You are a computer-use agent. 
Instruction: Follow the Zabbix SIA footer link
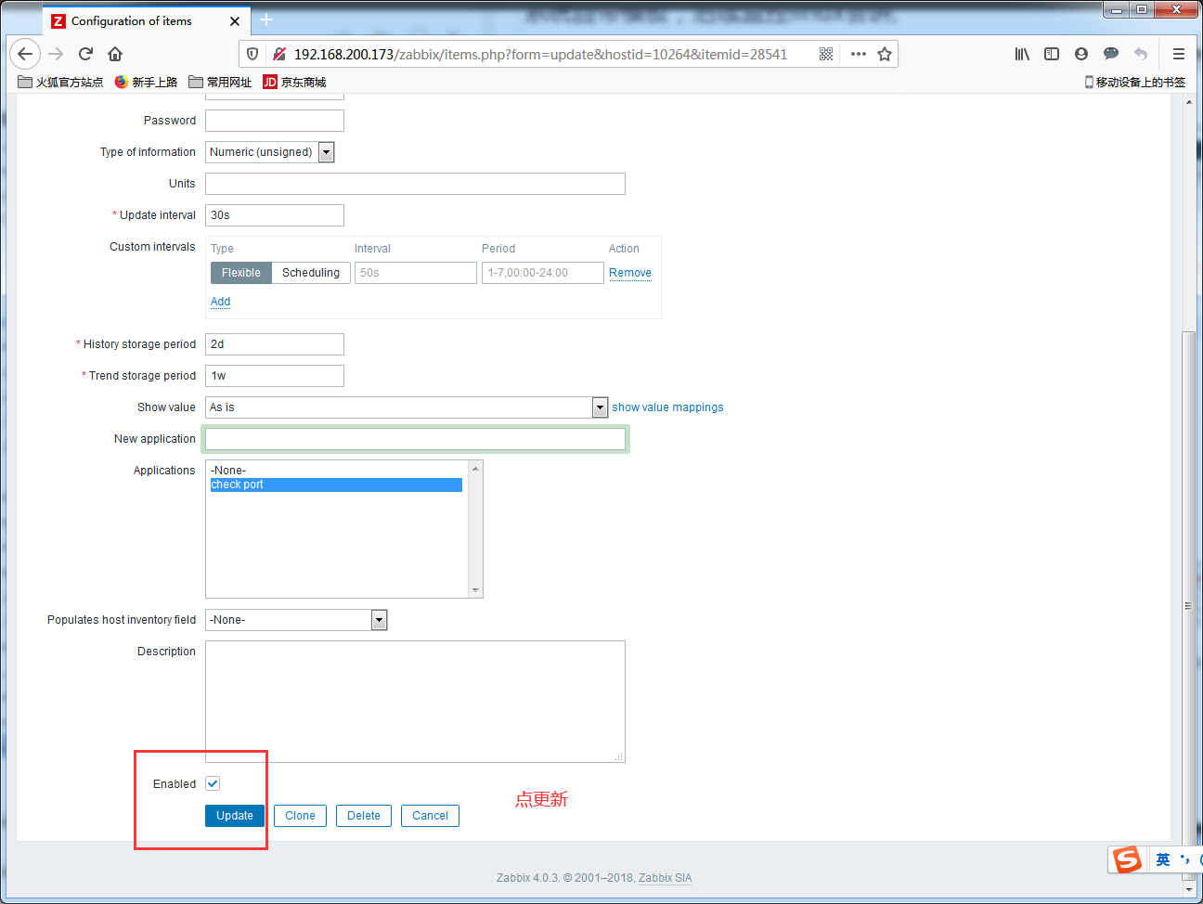click(x=665, y=878)
